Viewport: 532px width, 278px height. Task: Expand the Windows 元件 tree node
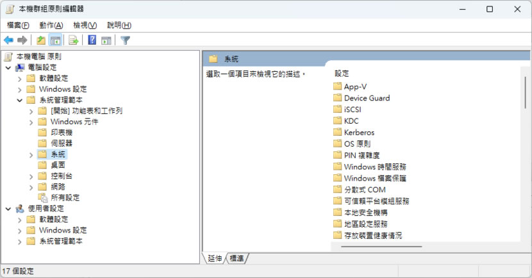tap(31, 122)
